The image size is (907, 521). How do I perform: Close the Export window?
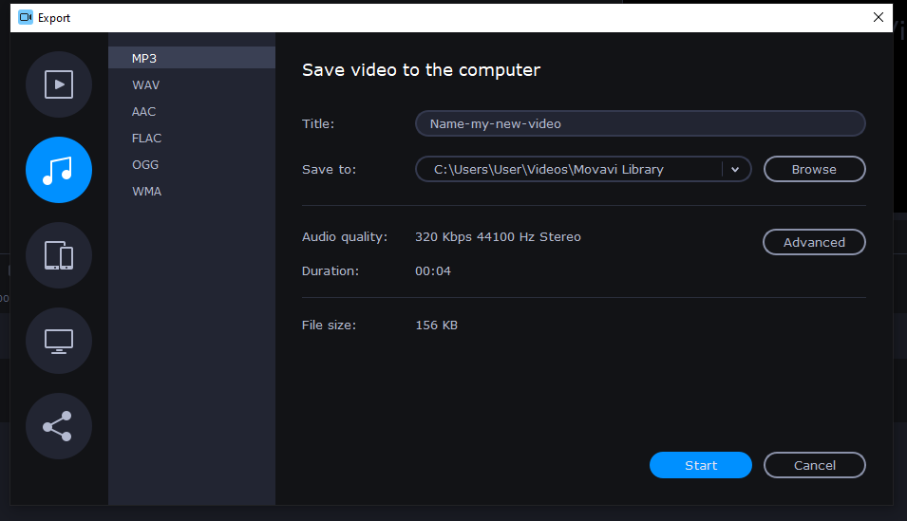pos(878,17)
